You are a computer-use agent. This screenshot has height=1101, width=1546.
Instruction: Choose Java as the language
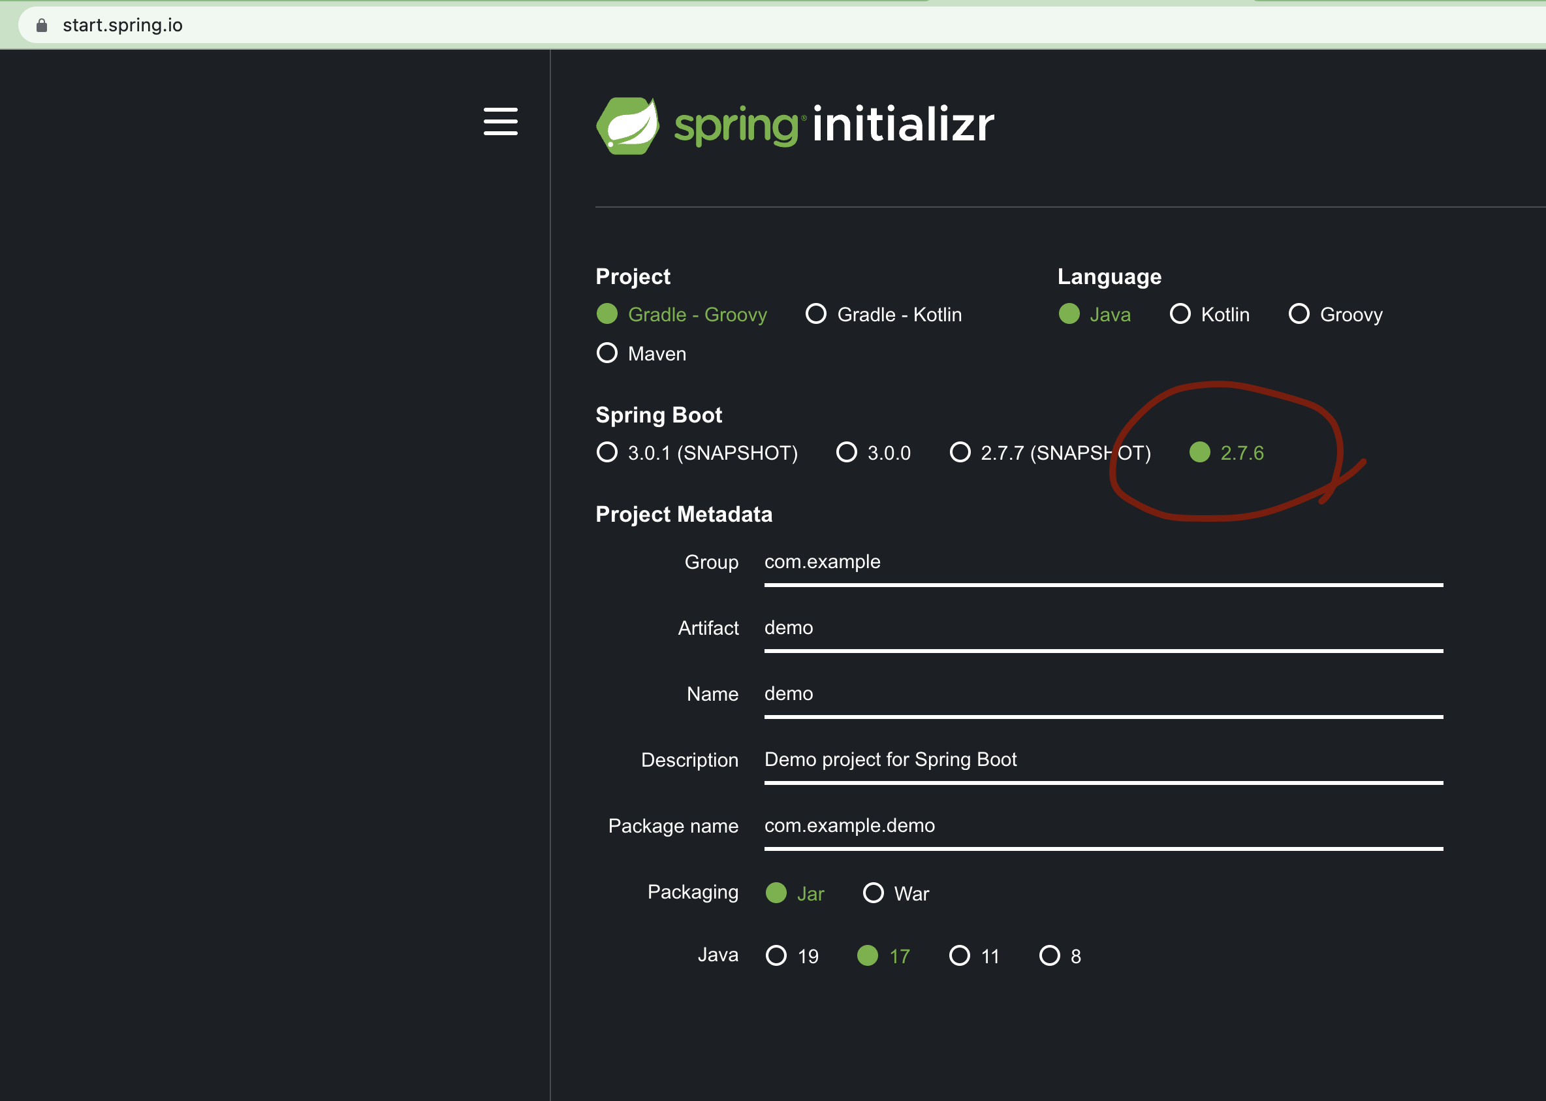click(1095, 315)
